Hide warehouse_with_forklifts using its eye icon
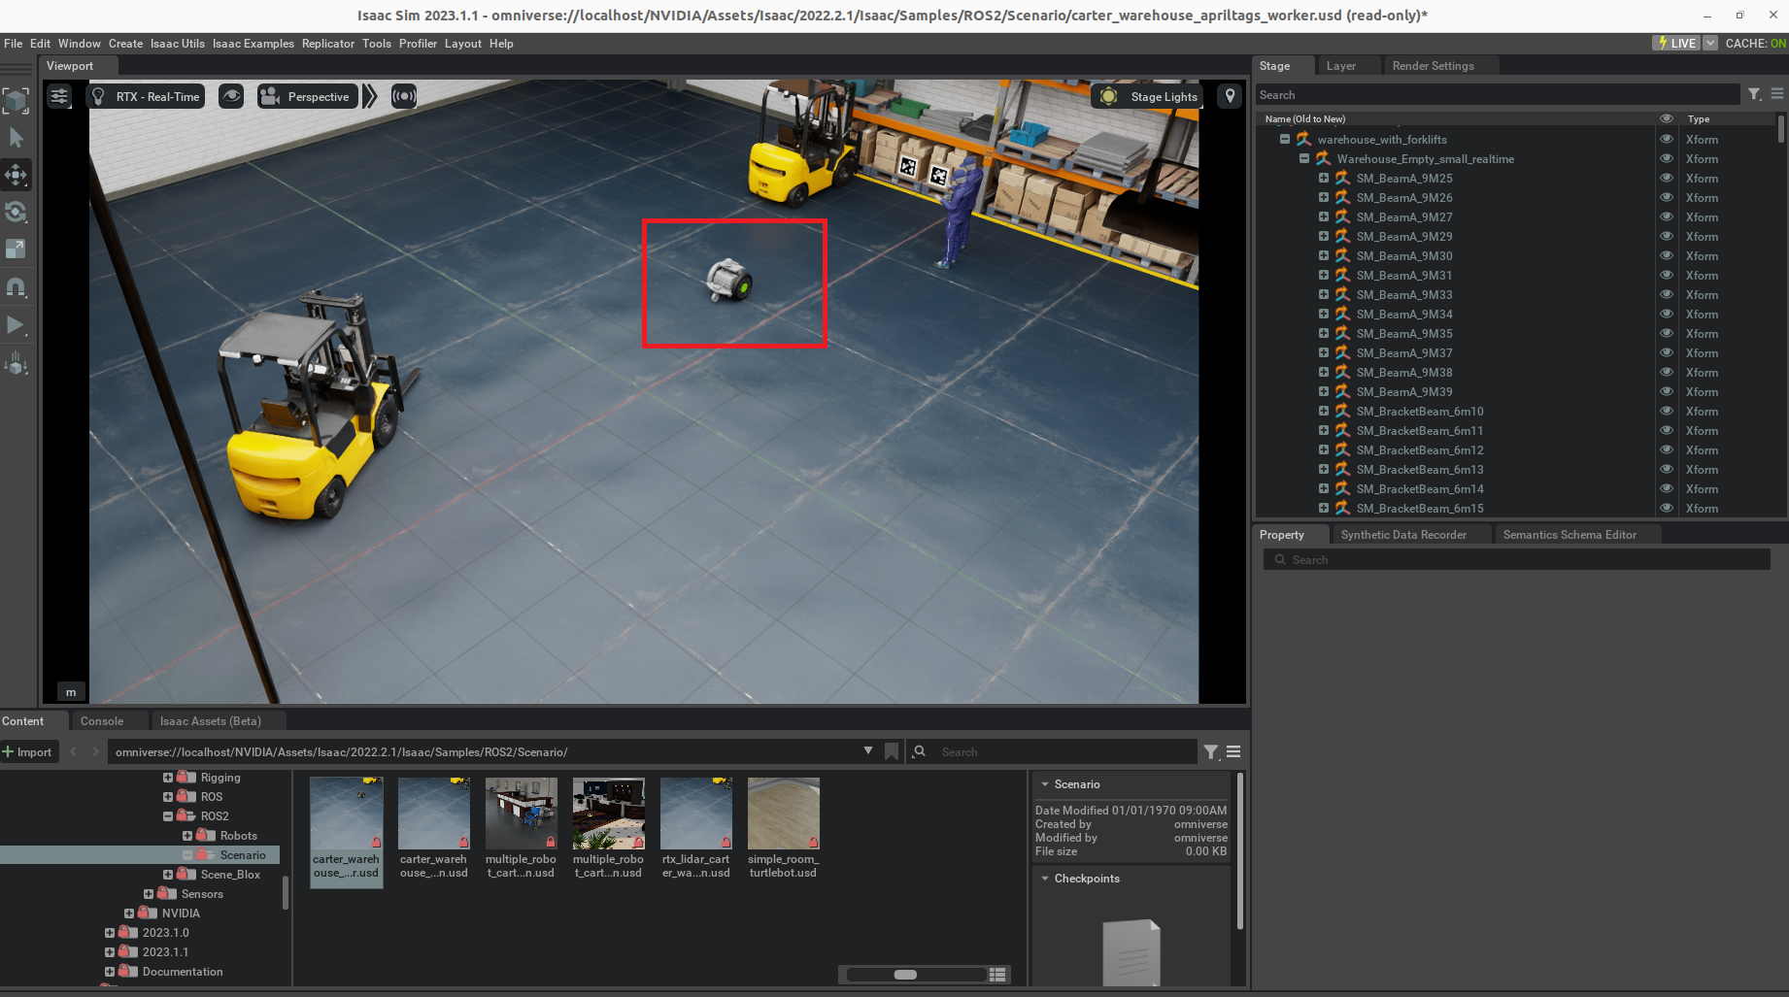1789x997 pixels. [x=1667, y=140]
